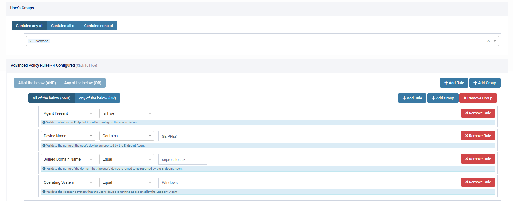Add a rule inside the nested group
Image resolution: width=513 pixels, height=201 pixels.
(x=412, y=98)
